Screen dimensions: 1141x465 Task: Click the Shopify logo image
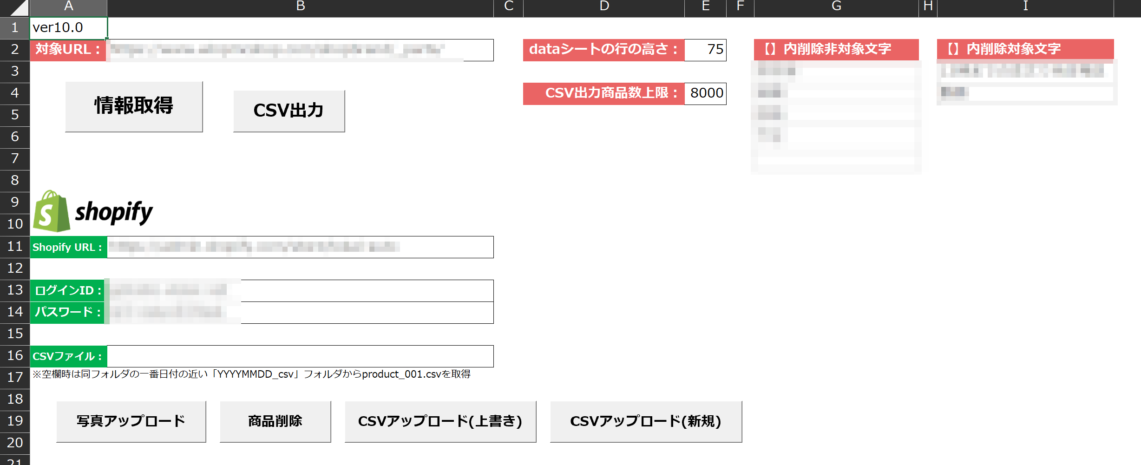click(x=93, y=211)
